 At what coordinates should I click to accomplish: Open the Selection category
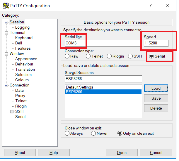(x=23, y=75)
